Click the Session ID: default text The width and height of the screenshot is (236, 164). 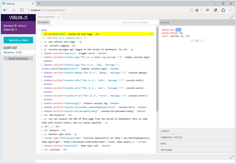pos(15,26)
